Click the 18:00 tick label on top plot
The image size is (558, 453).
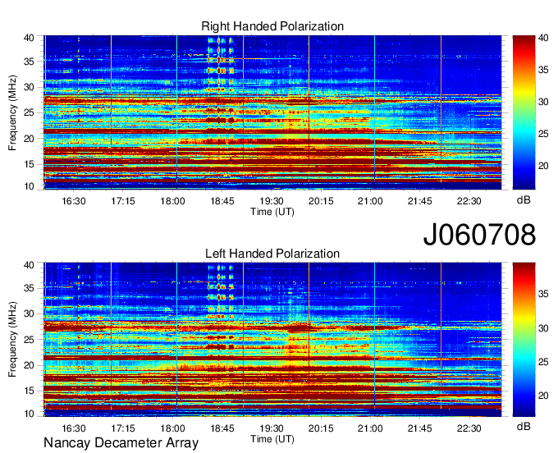[172, 201]
